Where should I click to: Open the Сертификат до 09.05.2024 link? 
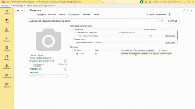[x=38, y=65]
